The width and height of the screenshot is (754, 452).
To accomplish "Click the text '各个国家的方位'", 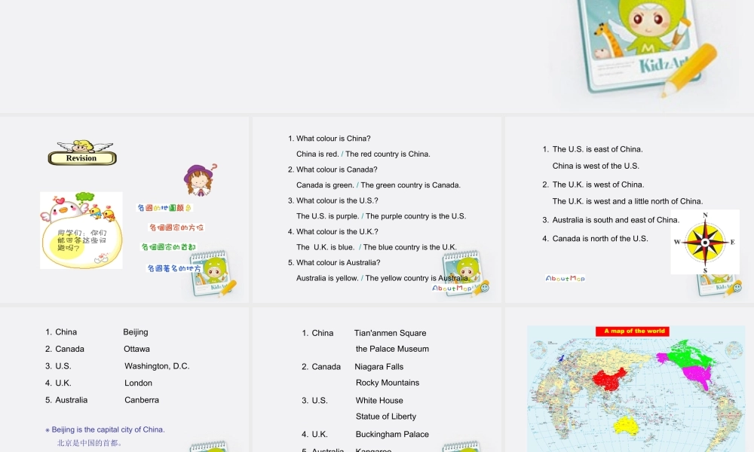I will click(x=176, y=228).
